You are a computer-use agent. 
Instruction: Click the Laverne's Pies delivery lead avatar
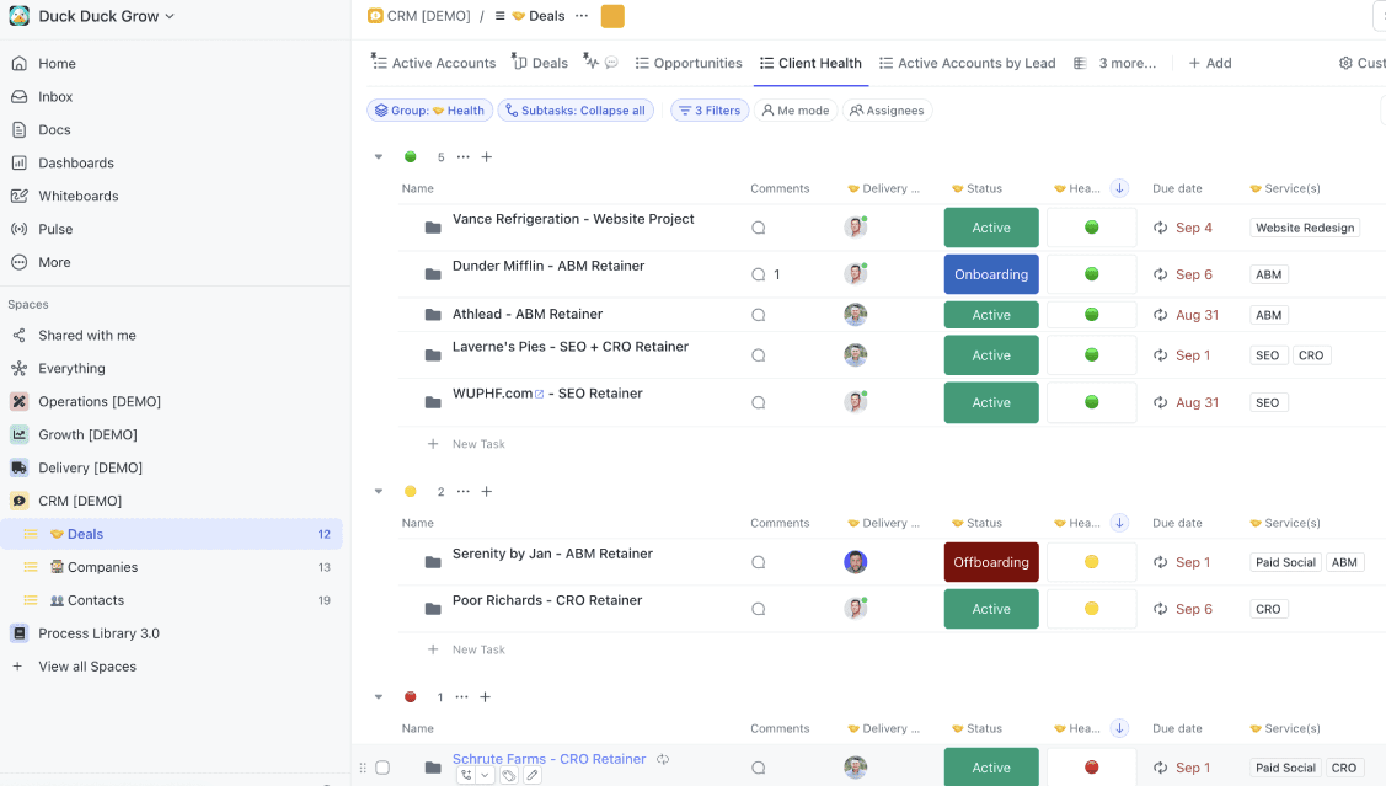pyautogui.click(x=855, y=355)
